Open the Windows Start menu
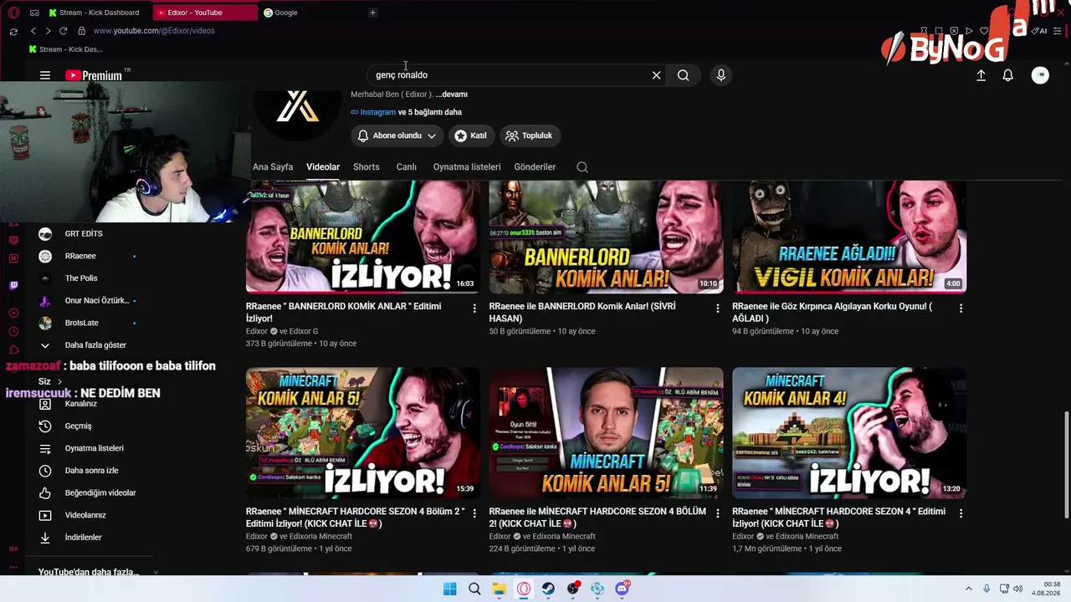The width and height of the screenshot is (1071, 602). pyautogui.click(x=449, y=589)
